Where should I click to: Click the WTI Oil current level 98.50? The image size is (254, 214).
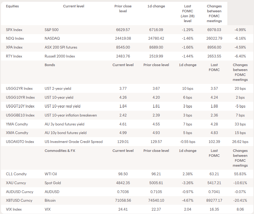tap(123, 174)
